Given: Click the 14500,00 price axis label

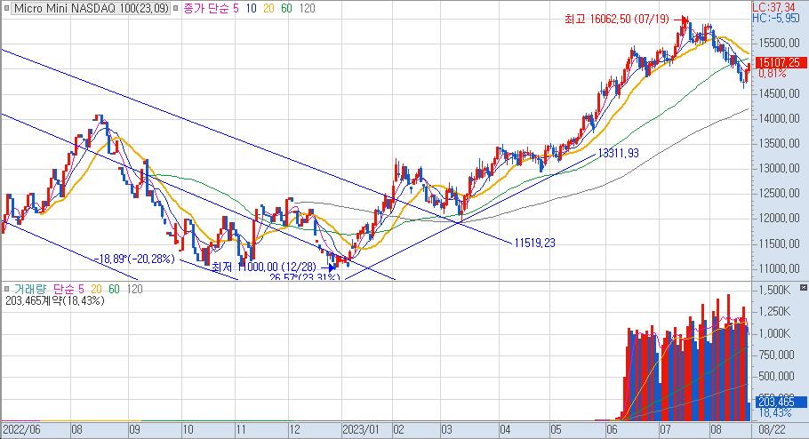Looking at the screenshot, I should (x=779, y=93).
